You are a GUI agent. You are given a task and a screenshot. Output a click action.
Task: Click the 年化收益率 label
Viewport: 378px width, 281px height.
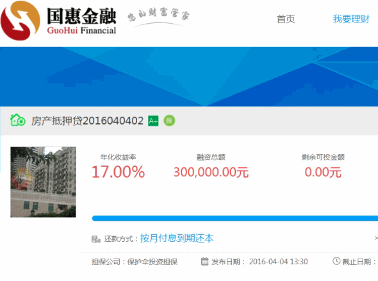click(x=118, y=157)
